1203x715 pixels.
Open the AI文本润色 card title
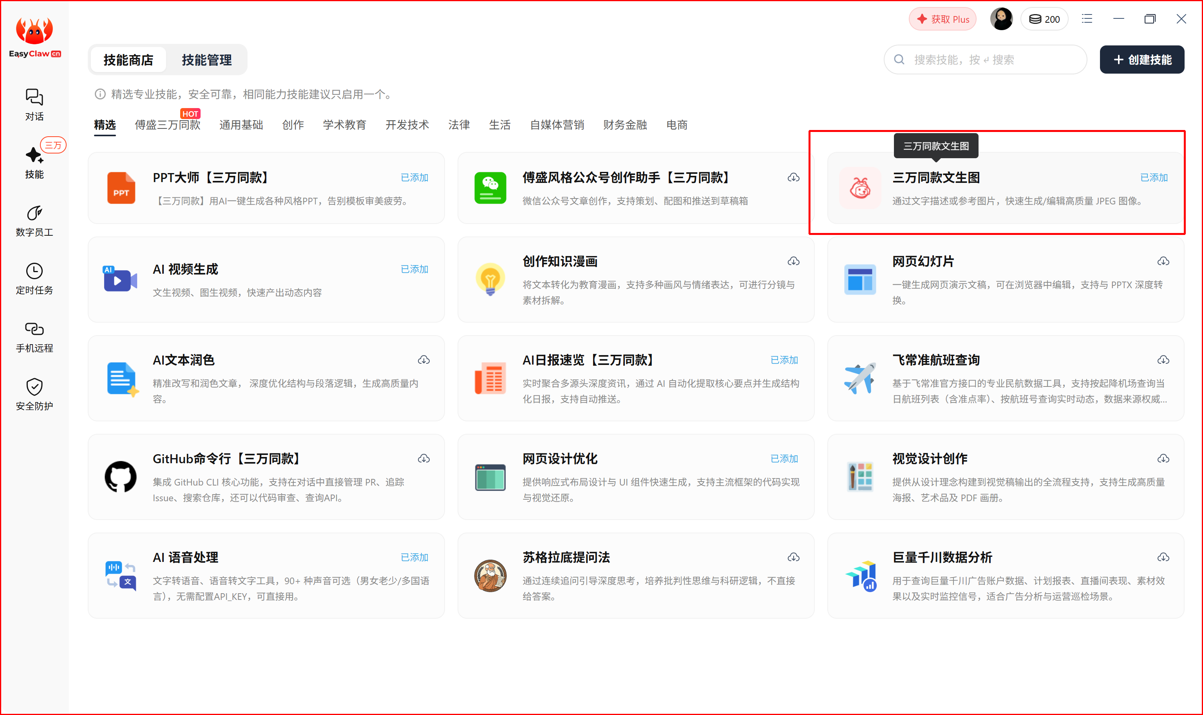(183, 360)
